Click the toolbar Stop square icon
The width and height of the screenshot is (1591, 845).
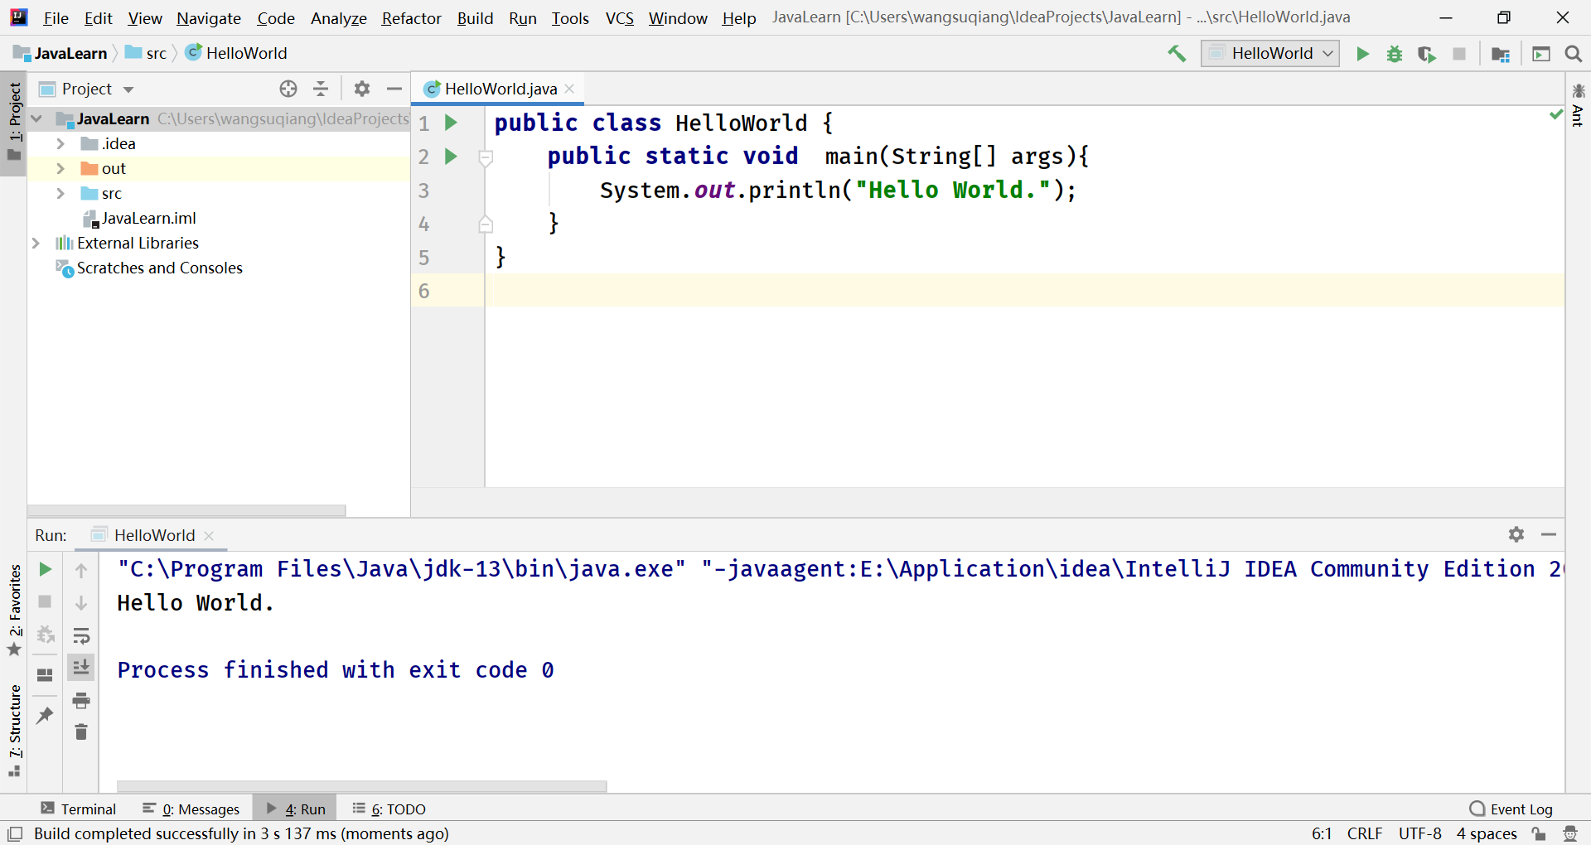pos(1459,54)
